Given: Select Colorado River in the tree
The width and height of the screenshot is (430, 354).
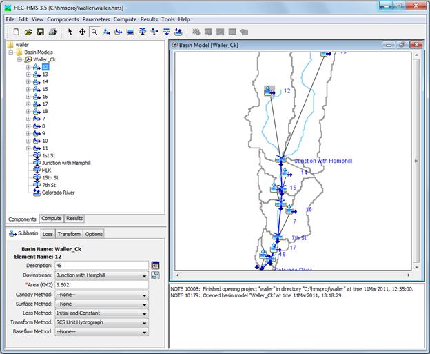Looking at the screenshot, I should click(x=58, y=193).
